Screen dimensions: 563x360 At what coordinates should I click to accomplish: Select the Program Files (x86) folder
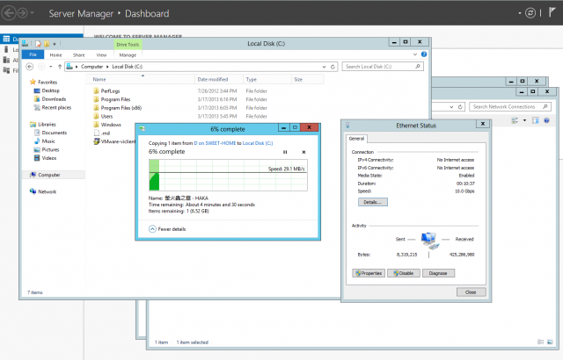(117, 108)
